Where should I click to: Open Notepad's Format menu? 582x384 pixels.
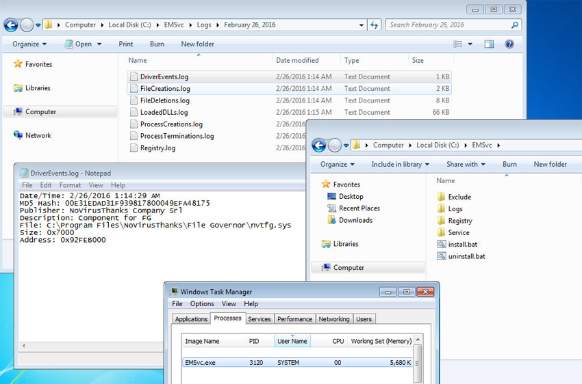70,185
